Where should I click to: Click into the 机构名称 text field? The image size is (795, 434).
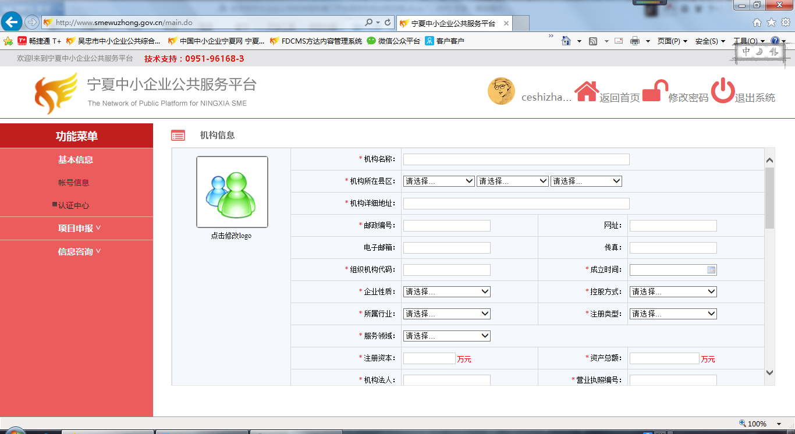click(516, 159)
